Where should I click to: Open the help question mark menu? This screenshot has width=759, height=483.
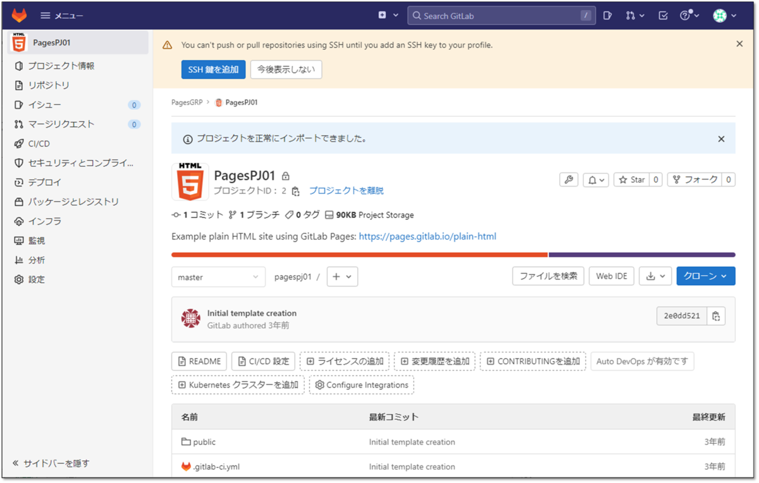[689, 16]
